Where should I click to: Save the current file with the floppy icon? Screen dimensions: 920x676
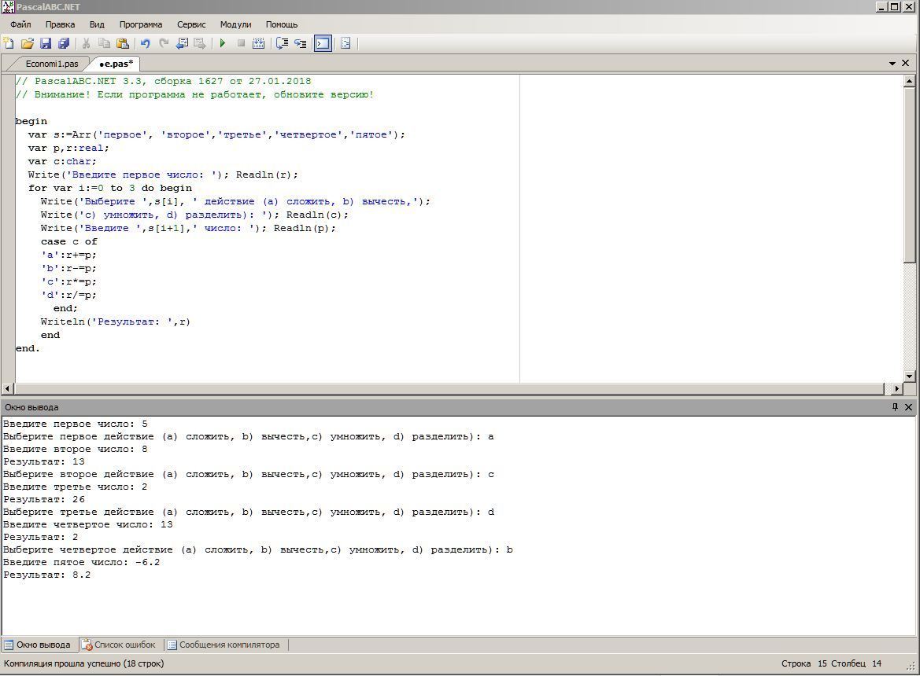pyautogui.click(x=46, y=44)
